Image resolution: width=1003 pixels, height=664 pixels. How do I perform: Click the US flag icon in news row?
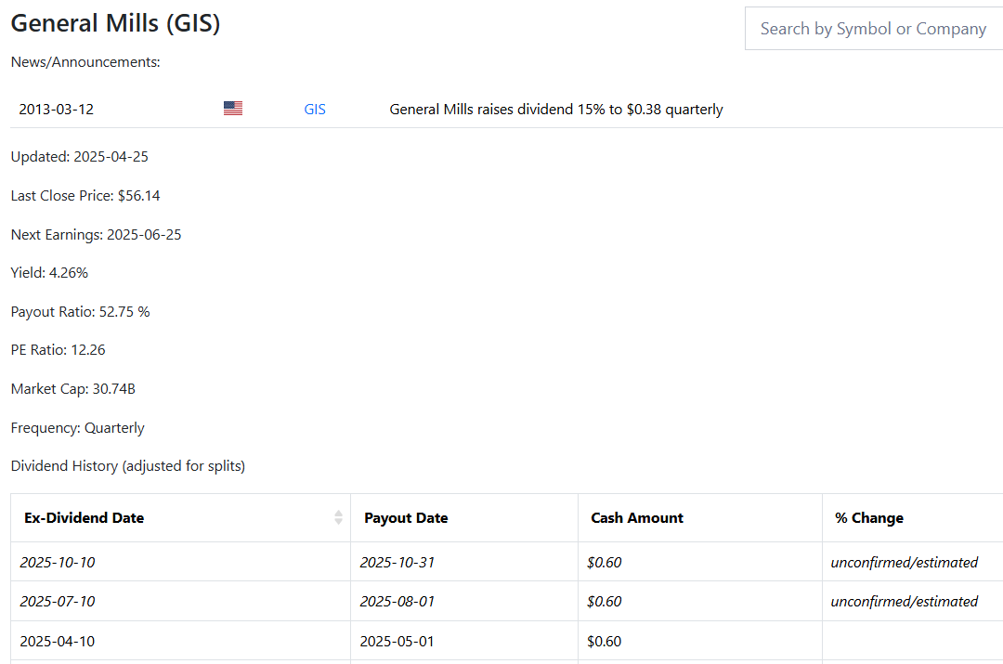pos(233,108)
